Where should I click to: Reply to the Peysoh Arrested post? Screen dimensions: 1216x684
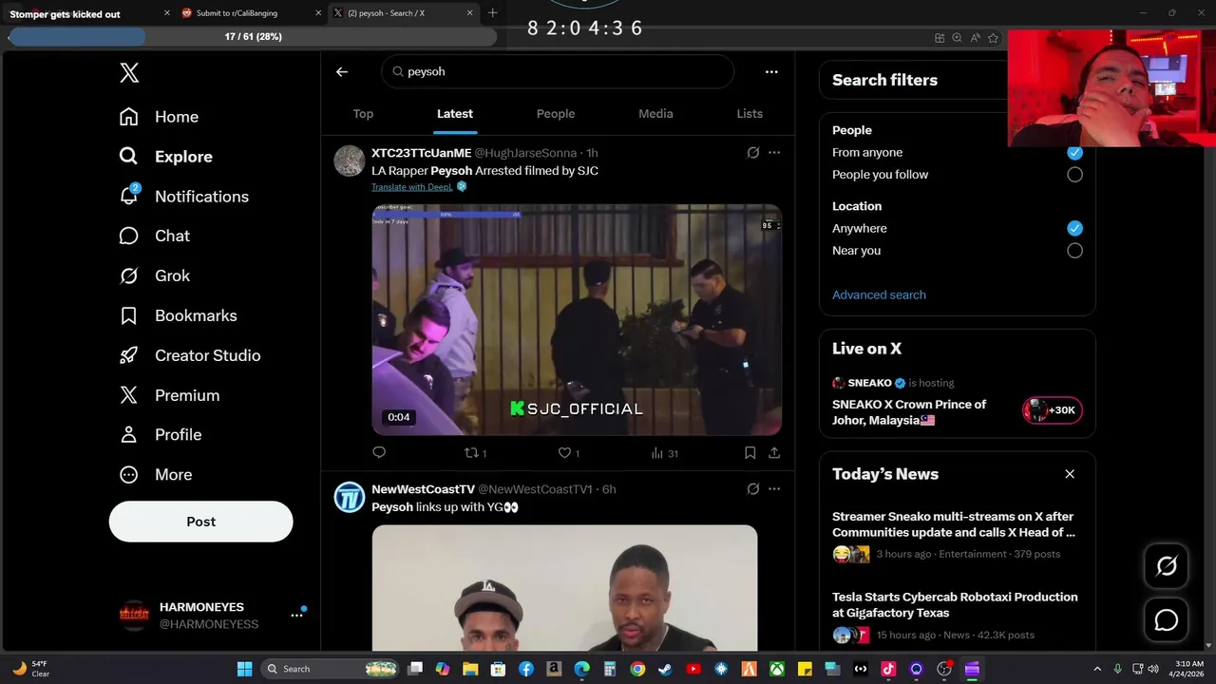click(x=379, y=452)
